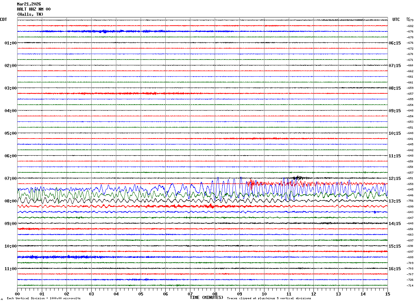Select the HALT HHZ NM 00 station label
Image resolution: width=415 pixels, height=303 pixels.
click(x=34, y=9)
